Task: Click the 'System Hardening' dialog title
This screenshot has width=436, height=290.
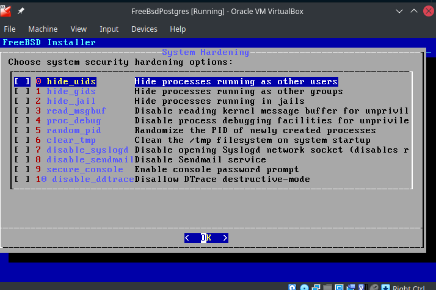Action: pyautogui.click(x=206, y=52)
